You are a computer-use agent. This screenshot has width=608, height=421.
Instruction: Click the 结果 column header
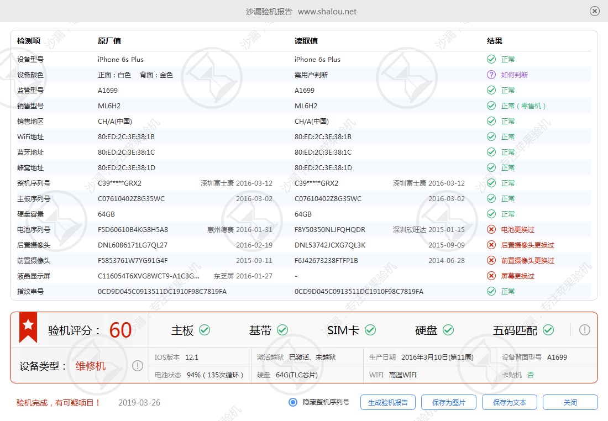point(494,41)
